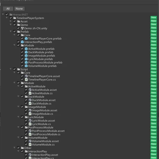Collapse the PostProcessModule script folder
The width and height of the screenshot is (159, 159).
point(18,127)
